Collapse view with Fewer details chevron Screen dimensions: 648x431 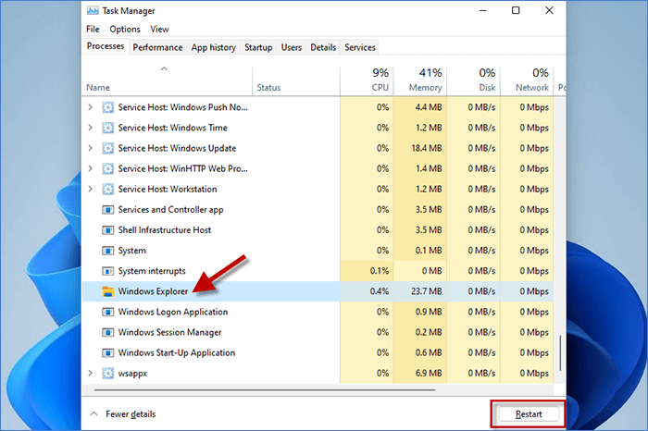(x=94, y=413)
